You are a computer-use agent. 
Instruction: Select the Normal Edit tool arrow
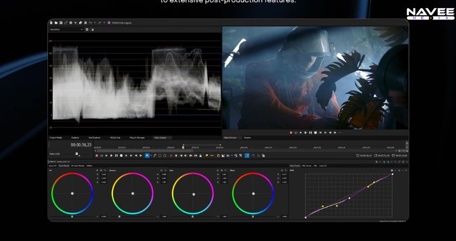click(x=147, y=156)
